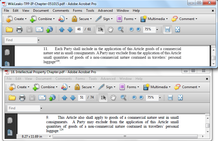Image resolution: width=218 pixels, height=141 pixels.
Task: Open Comments menu in Intellectual Property window
Action: click(x=63, y=79)
